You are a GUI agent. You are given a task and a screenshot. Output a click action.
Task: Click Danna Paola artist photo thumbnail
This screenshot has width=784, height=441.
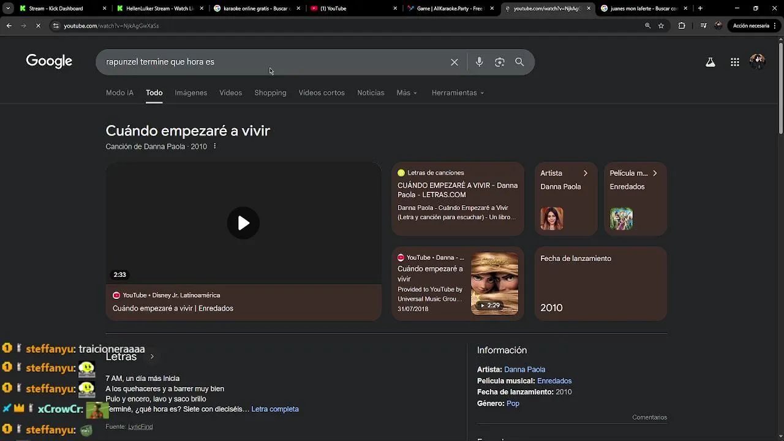point(552,219)
